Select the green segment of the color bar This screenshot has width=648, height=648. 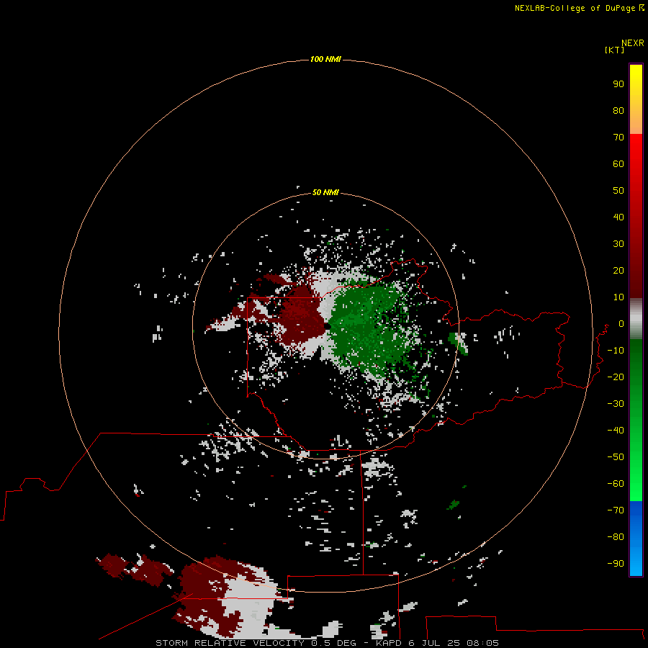tap(636, 420)
